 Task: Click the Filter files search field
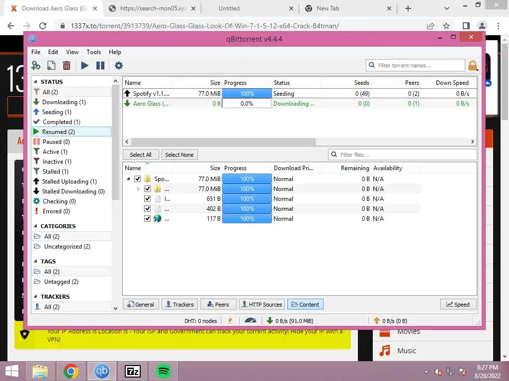(403, 155)
